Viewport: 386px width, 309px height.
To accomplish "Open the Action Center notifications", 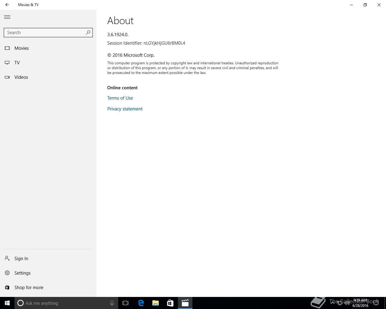I will 376,303.
